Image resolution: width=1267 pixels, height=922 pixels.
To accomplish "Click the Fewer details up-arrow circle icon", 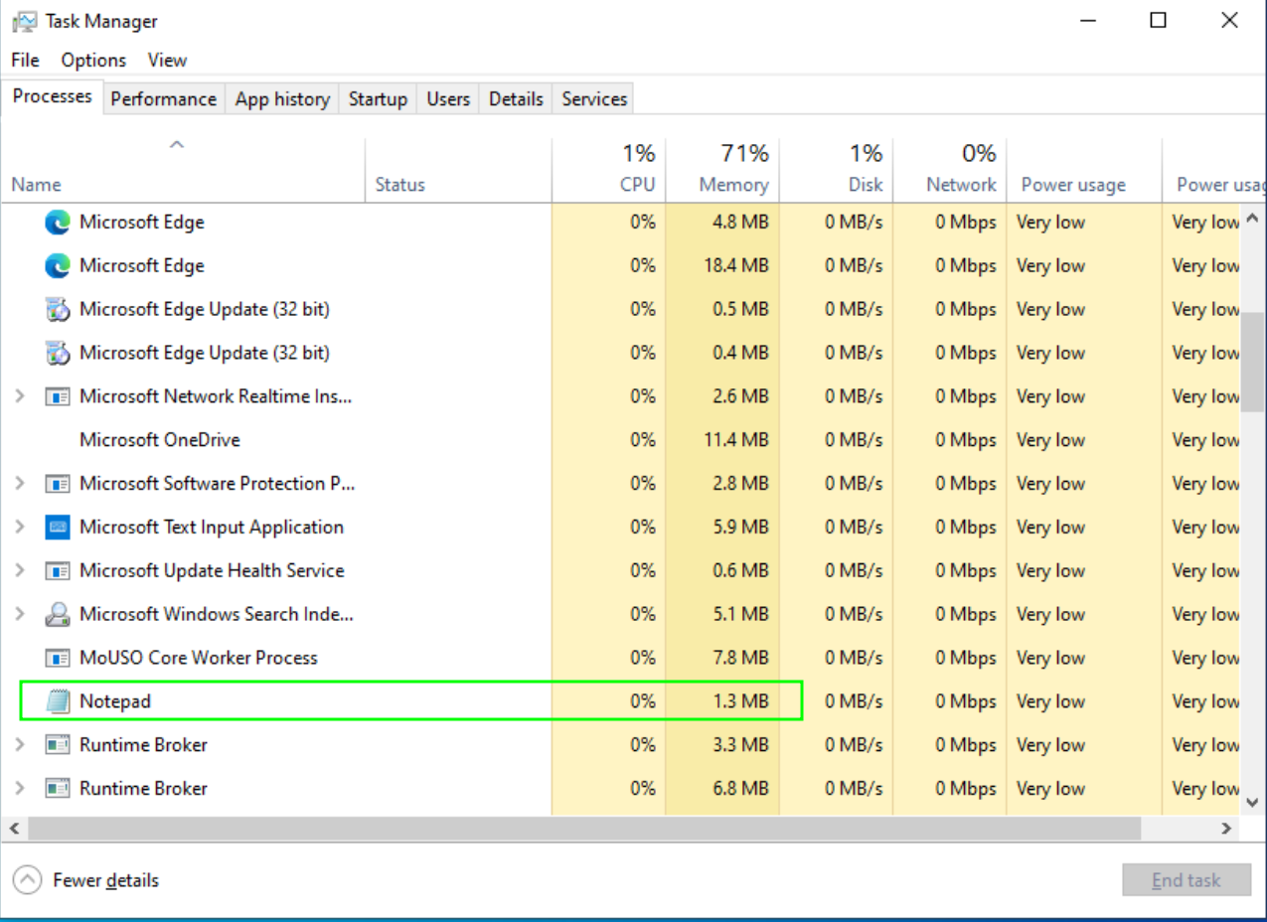I will (x=29, y=880).
